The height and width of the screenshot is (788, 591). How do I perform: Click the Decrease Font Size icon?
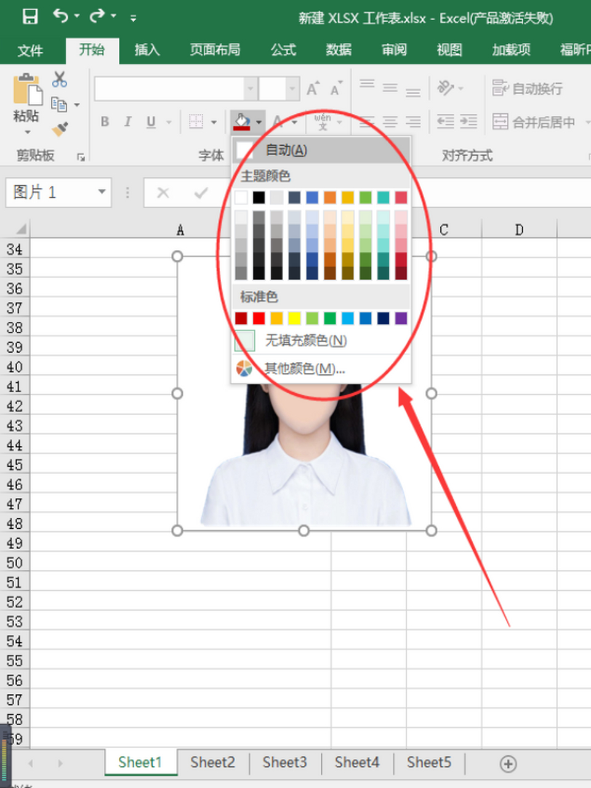(x=336, y=89)
